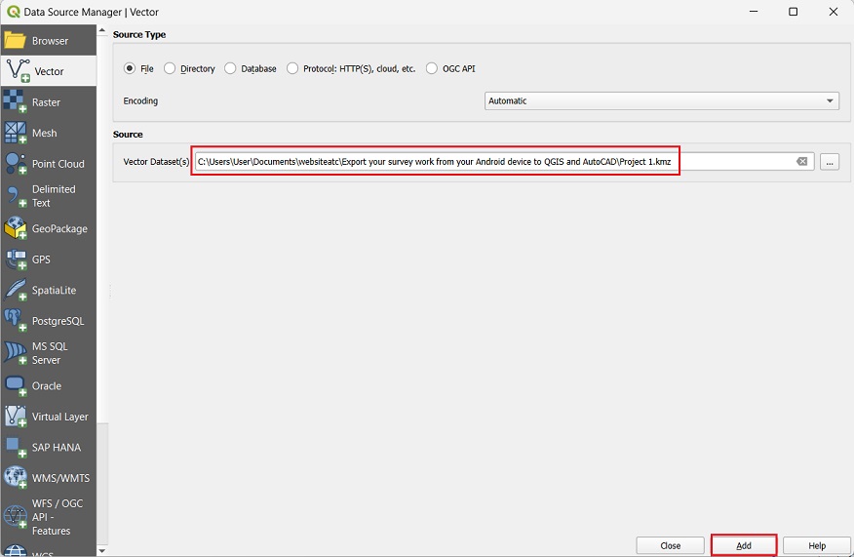Open the Mesh source icon
The width and height of the screenshot is (854, 557).
[15, 133]
